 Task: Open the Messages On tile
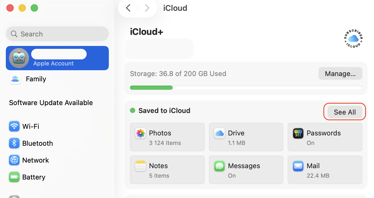click(x=246, y=169)
